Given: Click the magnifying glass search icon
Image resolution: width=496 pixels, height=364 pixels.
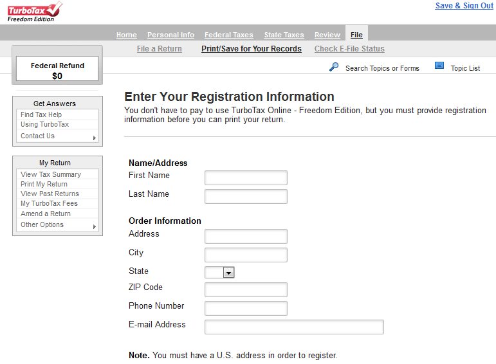Looking at the screenshot, I should coord(334,67).
